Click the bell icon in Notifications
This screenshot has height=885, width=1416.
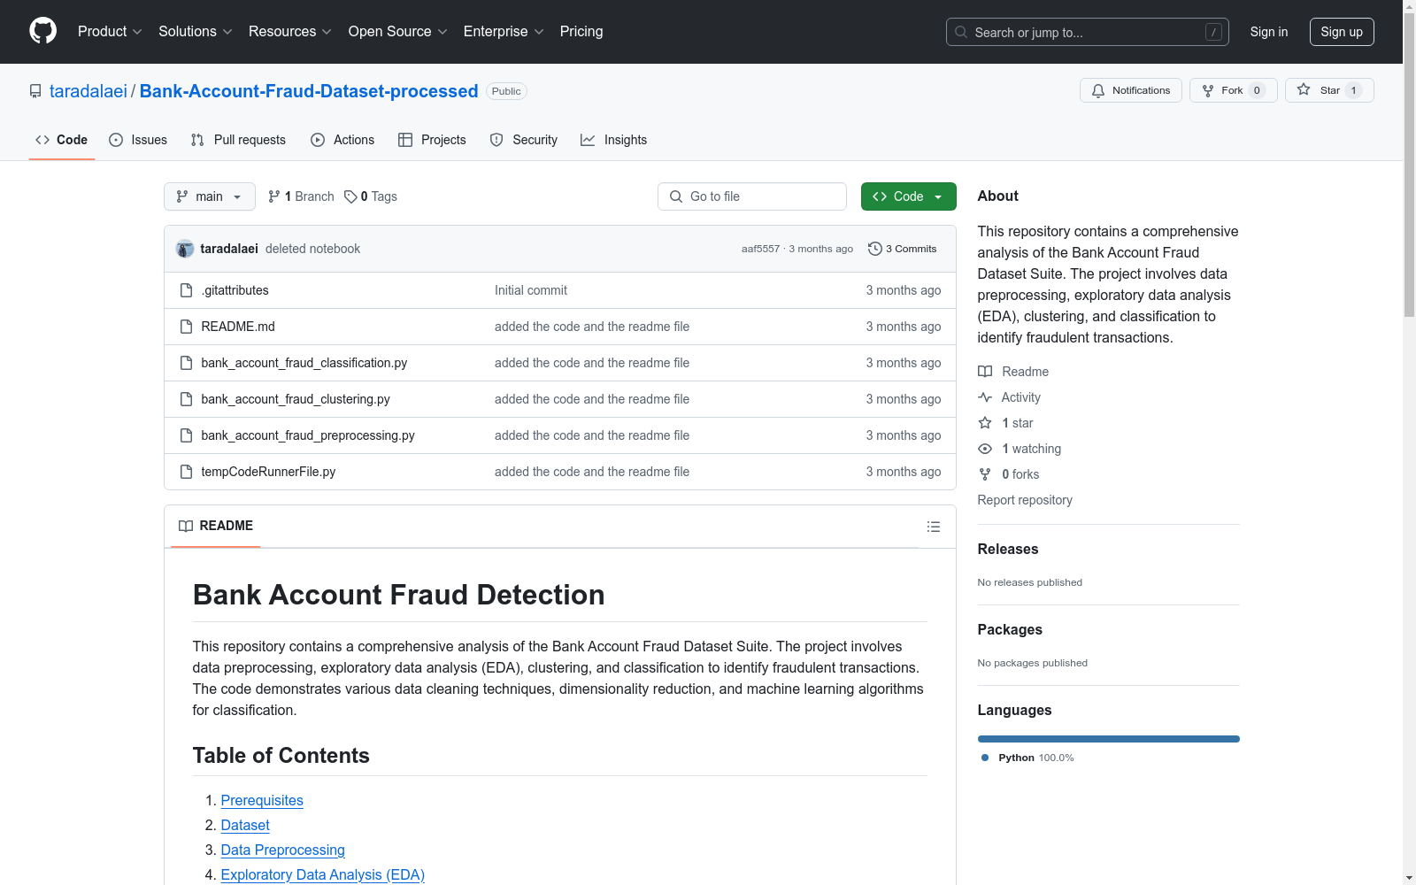click(x=1098, y=90)
